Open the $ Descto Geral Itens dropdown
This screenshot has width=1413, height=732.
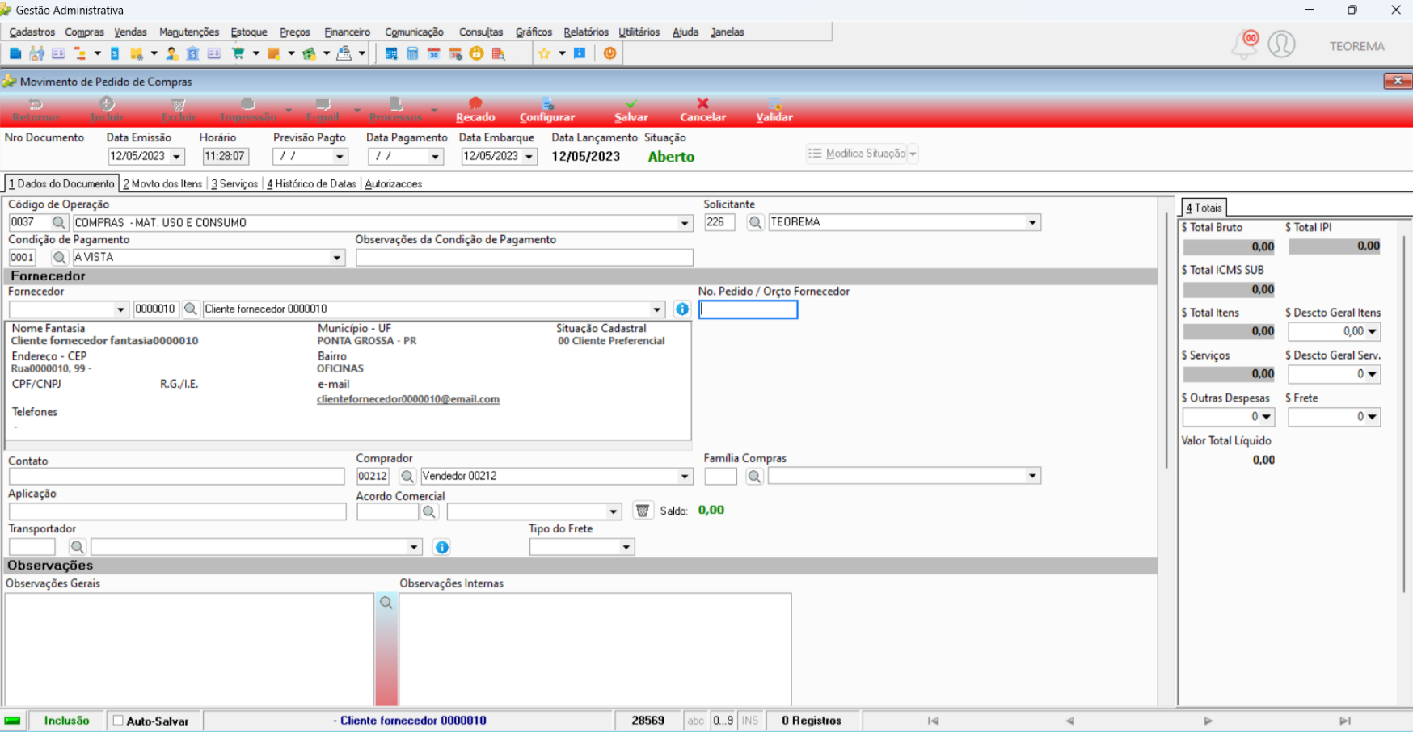pos(1372,331)
